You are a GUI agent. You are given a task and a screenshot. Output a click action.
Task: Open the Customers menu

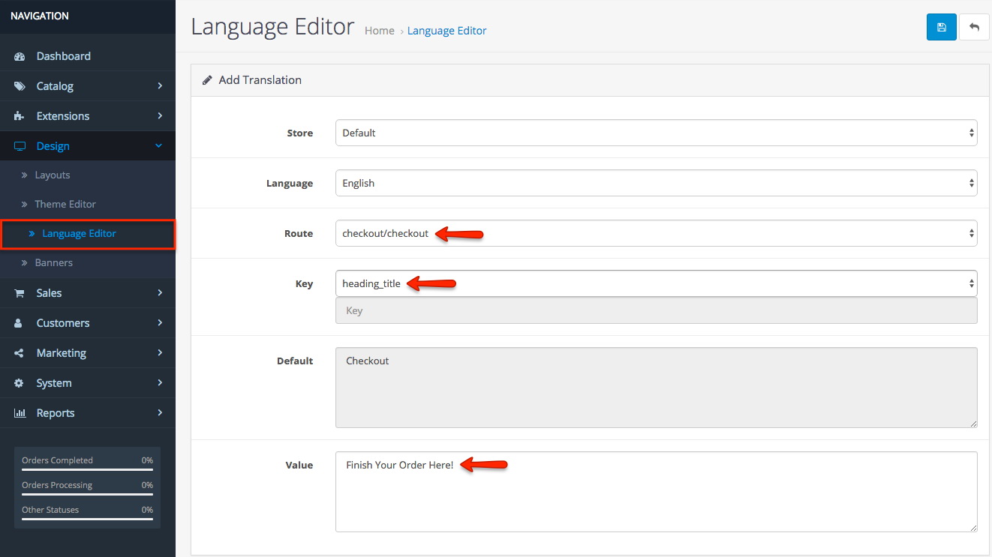coord(88,323)
